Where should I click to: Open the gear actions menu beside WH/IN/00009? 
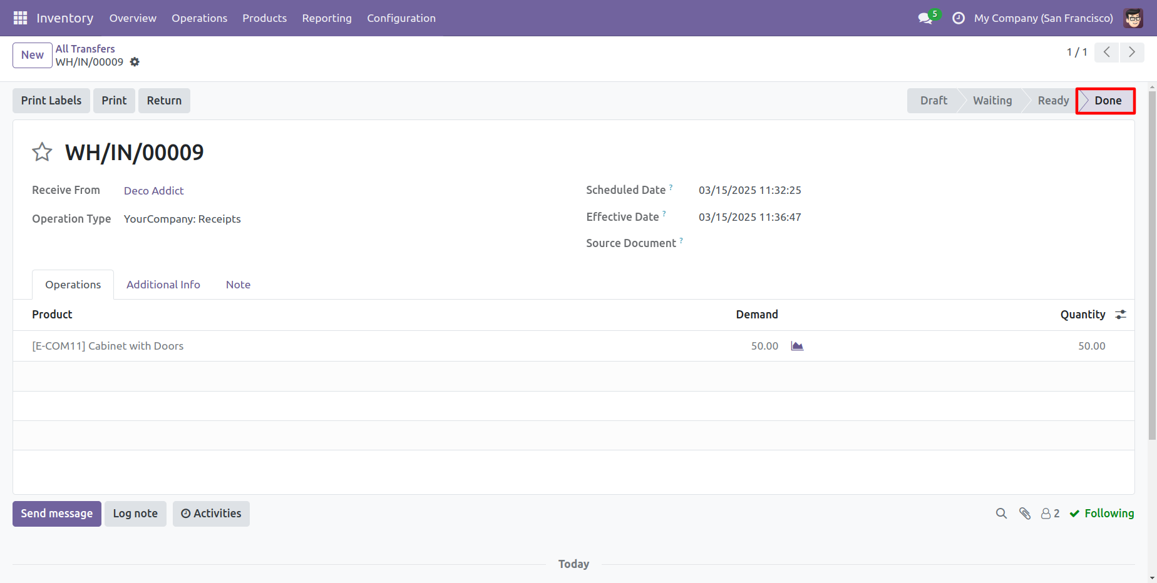click(135, 62)
